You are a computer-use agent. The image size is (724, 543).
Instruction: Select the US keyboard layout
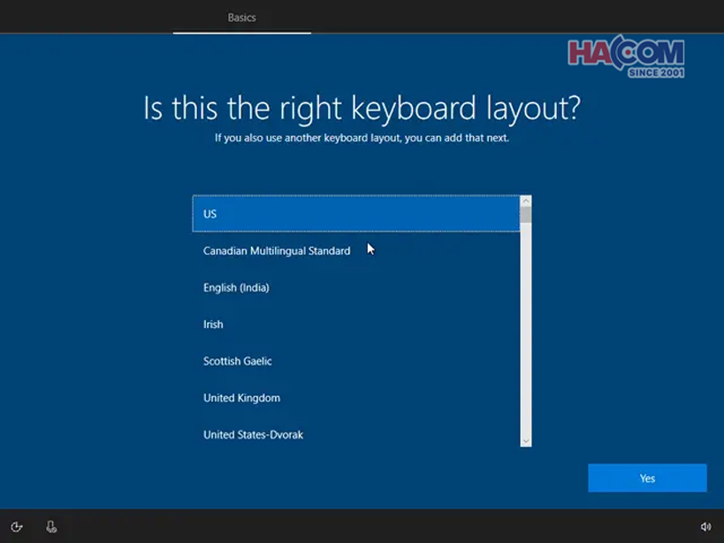pos(355,214)
